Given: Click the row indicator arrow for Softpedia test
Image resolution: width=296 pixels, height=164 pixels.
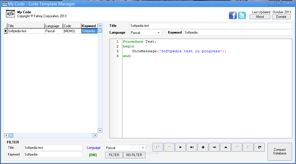Looking at the screenshot, I should tap(5, 31).
